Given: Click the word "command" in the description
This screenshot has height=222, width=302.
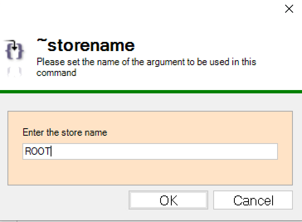Looking at the screenshot, I should (x=56, y=73).
